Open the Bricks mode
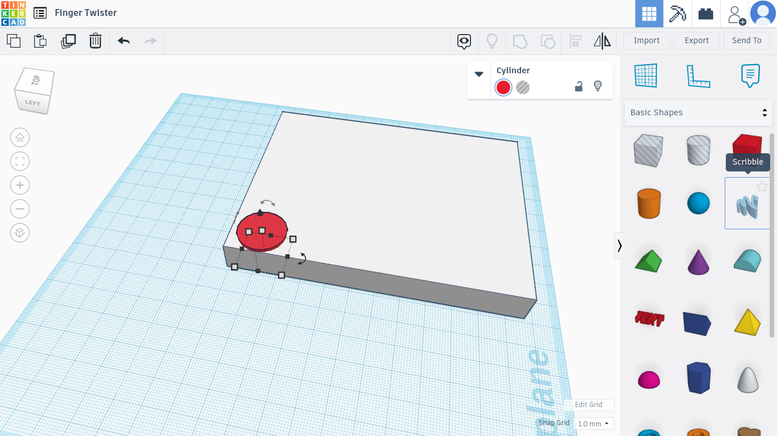Image resolution: width=777 pixels, height=436 pixels. (x=706, y=14)
